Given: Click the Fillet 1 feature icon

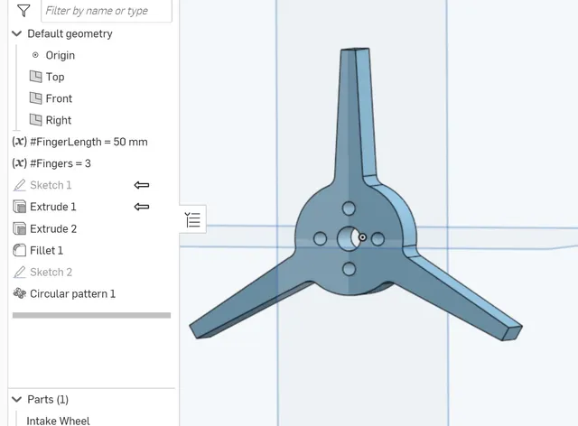Looking at the screenshot, I should coord(19,250).
